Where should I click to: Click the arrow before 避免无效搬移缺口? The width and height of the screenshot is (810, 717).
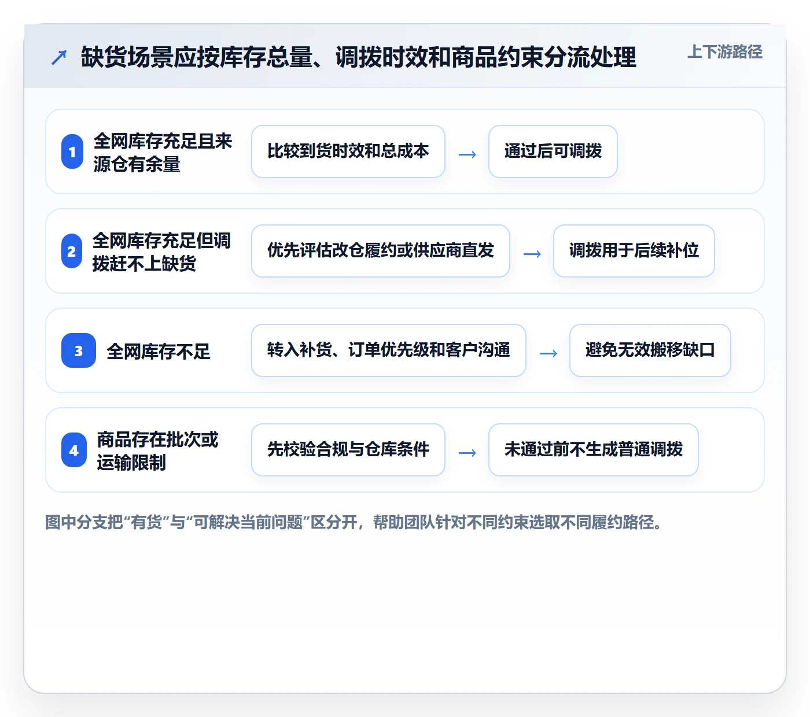click(548, 353)
